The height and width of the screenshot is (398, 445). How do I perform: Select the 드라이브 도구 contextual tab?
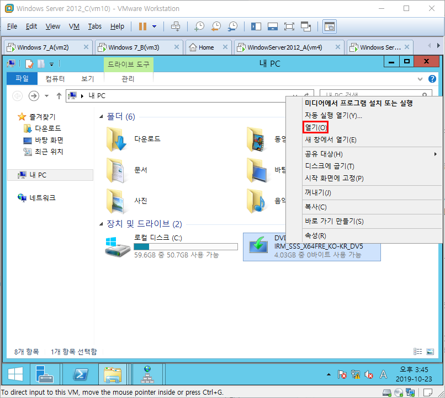129,64
